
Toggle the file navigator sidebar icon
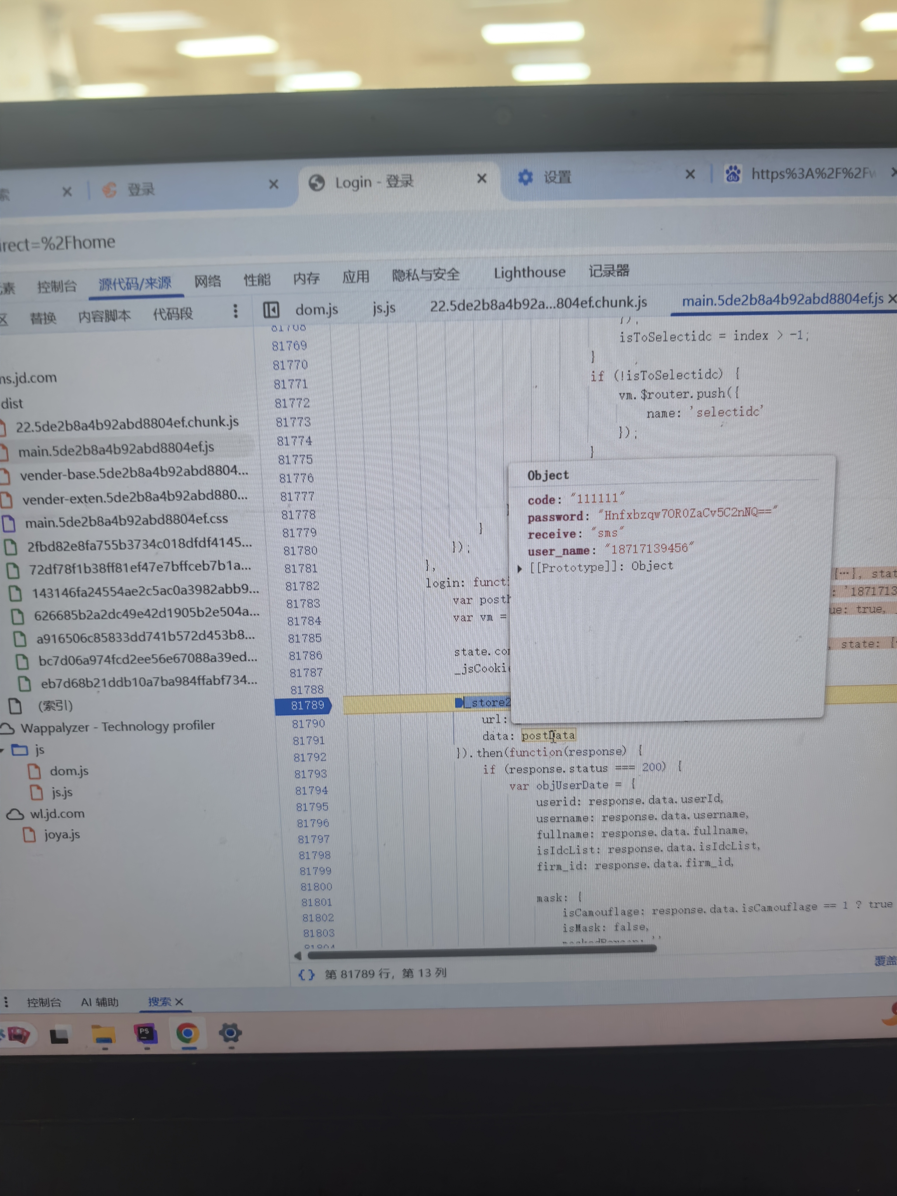pos(271,310)
